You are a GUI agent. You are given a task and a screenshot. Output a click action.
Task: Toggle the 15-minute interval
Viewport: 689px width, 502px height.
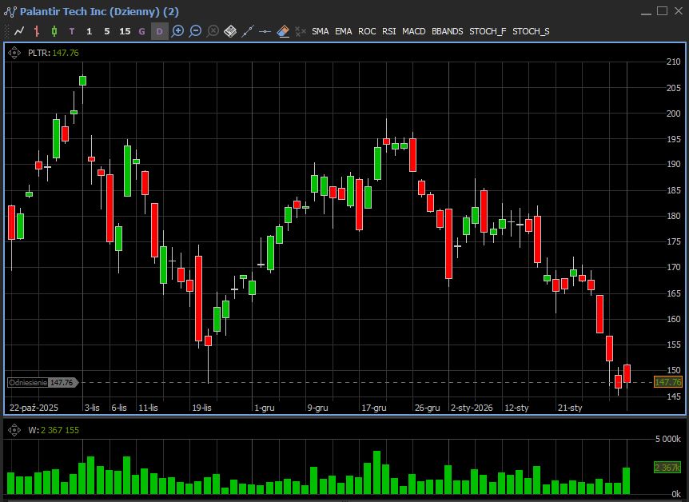pyautogui.click(x=125, y=31)
